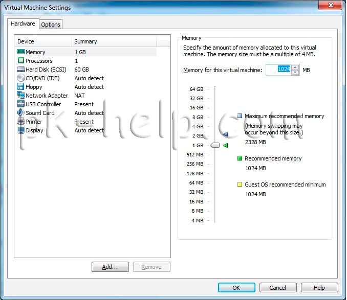Select the Hard Disk (SCSI) label
Screen dimensions: 347x300
[46, 70]
